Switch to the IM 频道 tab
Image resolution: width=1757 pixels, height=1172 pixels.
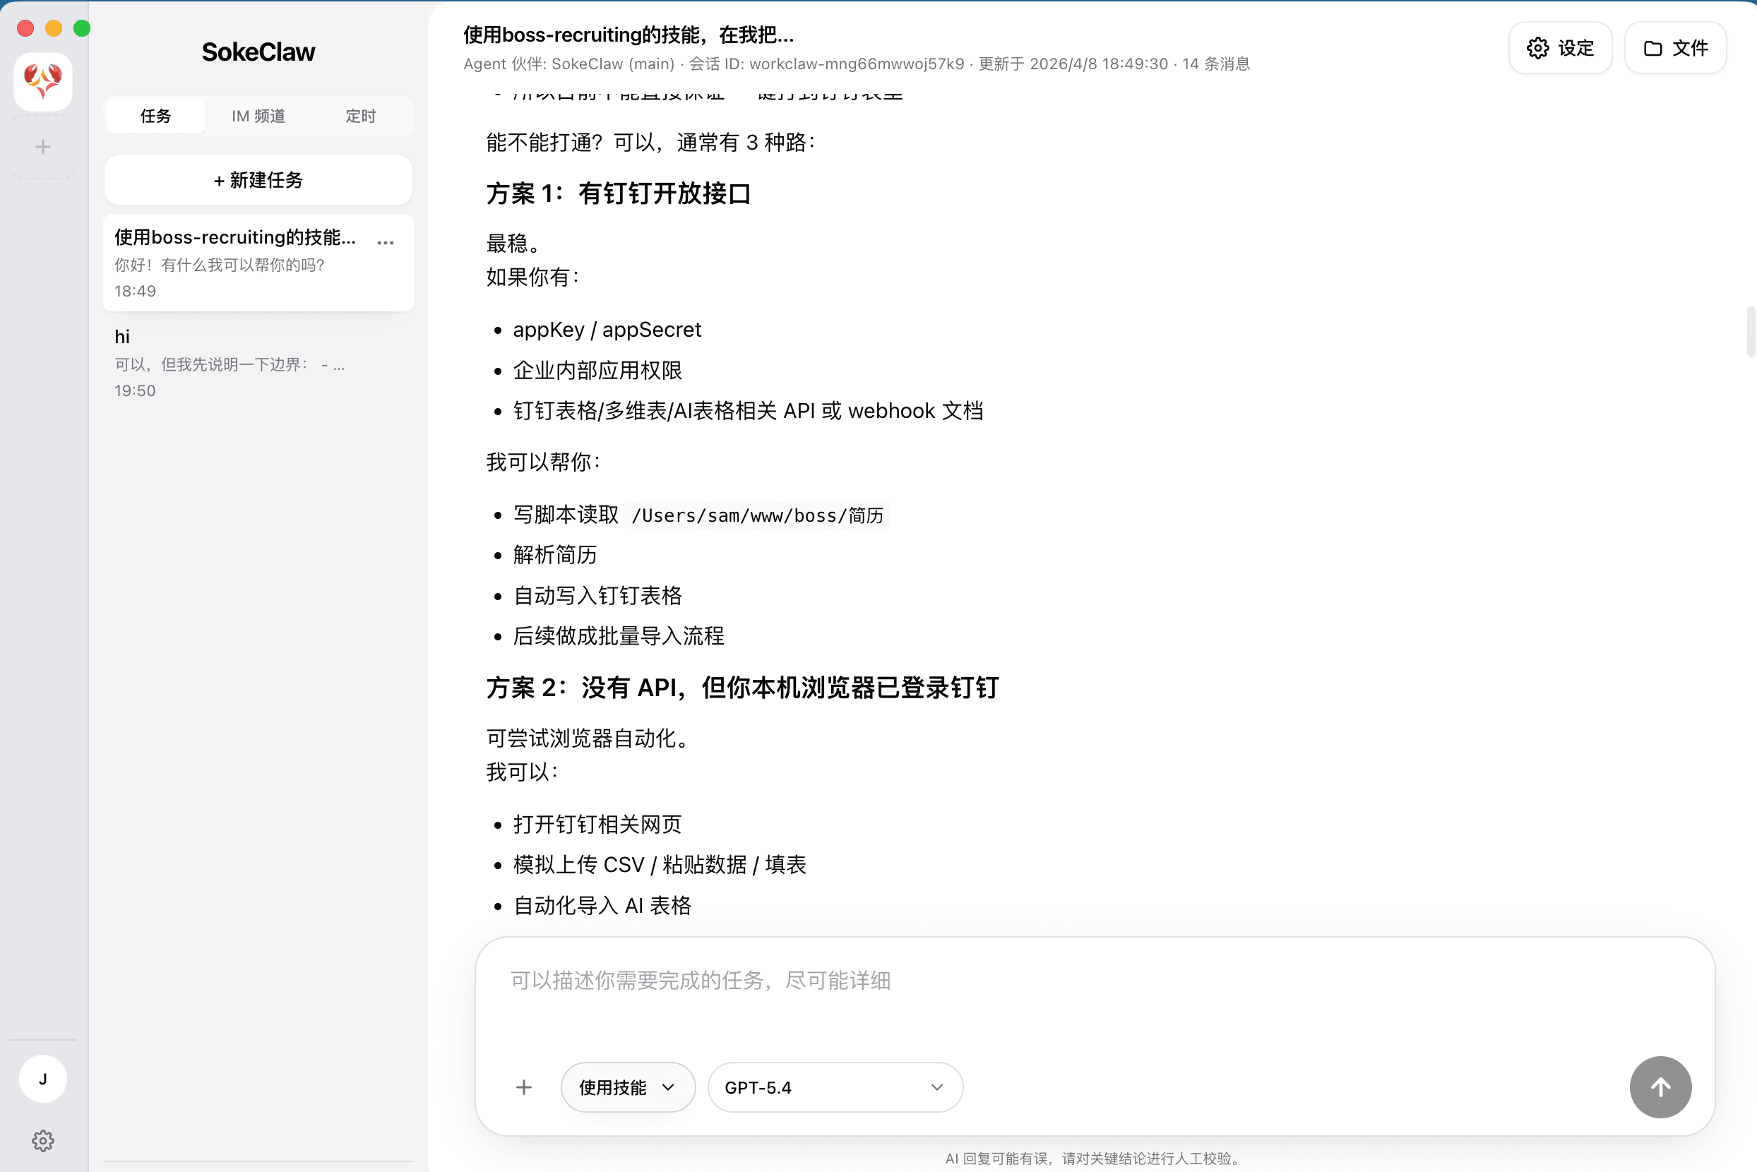pyautogui.click(x=257, y=116)
